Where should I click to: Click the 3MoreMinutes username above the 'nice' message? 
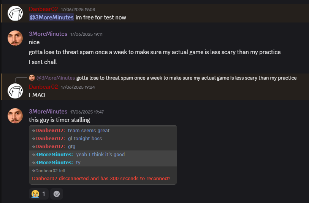point(48,34)
